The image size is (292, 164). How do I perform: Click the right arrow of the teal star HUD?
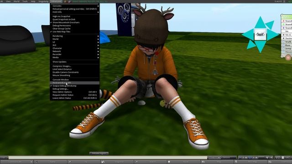pos(272,35)
